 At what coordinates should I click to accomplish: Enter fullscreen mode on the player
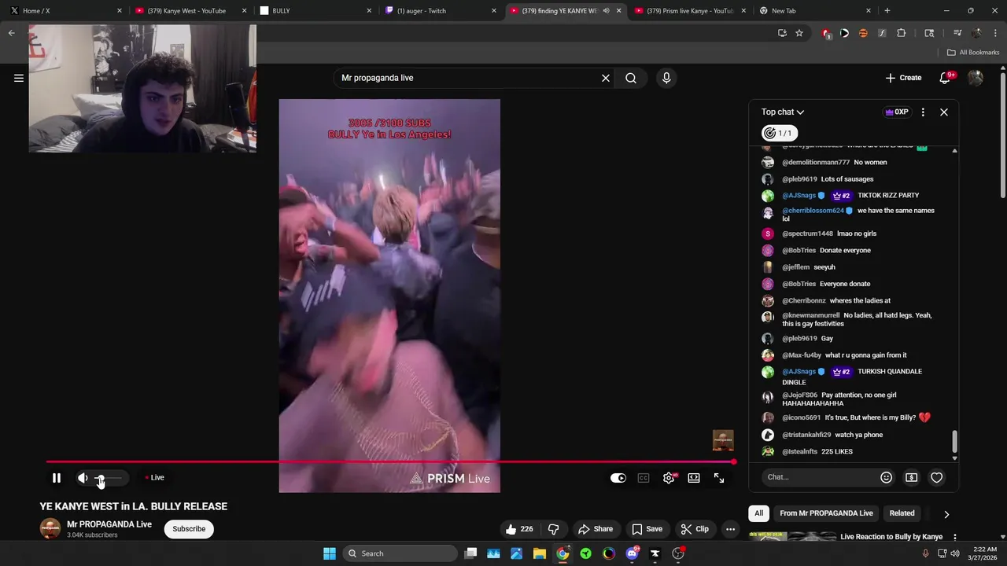click(719, 478)
